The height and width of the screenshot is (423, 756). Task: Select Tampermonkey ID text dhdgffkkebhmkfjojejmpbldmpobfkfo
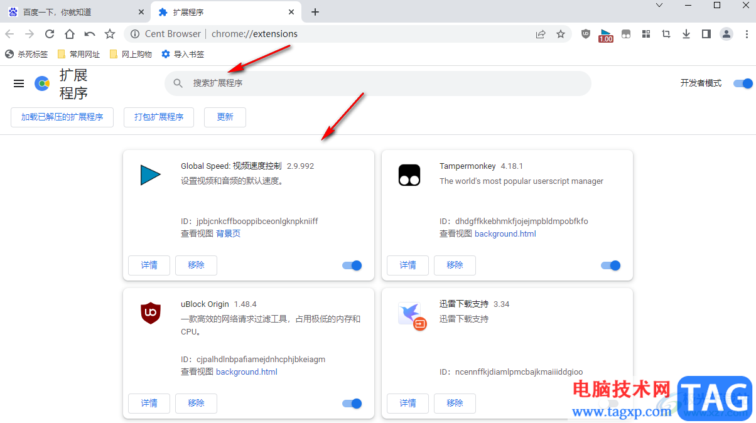tap(522, 222)
